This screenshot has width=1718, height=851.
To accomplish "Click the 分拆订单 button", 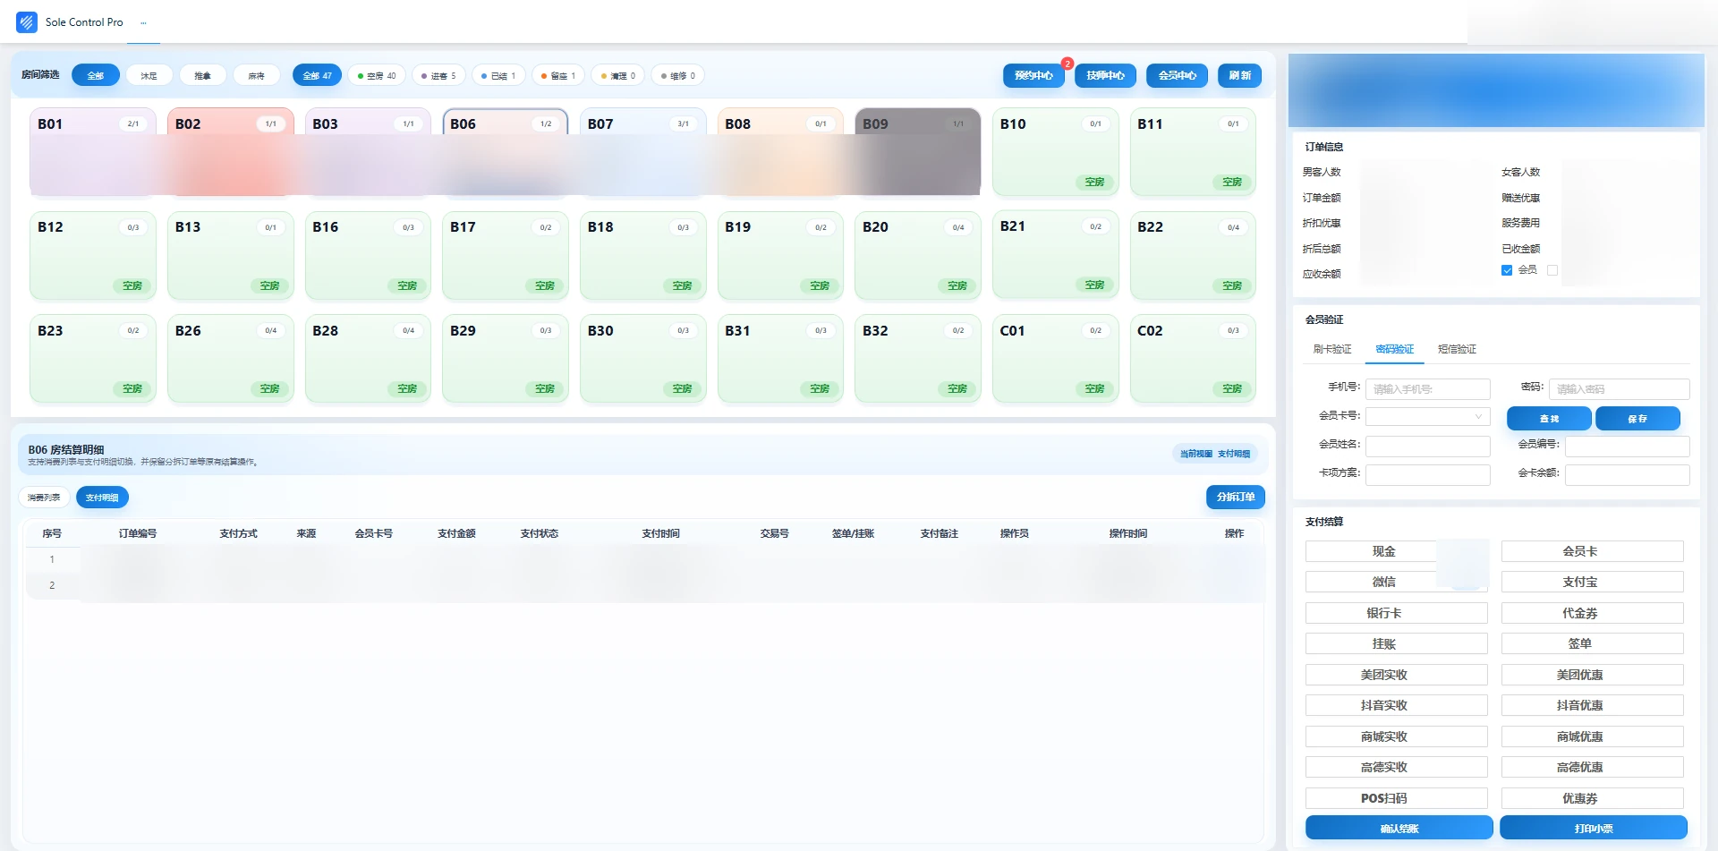I will tap(1236, 498).
